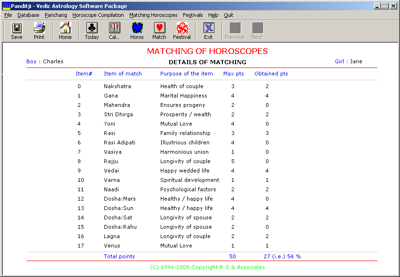
Task: Click the 'DETAILS OF MATCHING' subtitle
Action: (207, 62)
